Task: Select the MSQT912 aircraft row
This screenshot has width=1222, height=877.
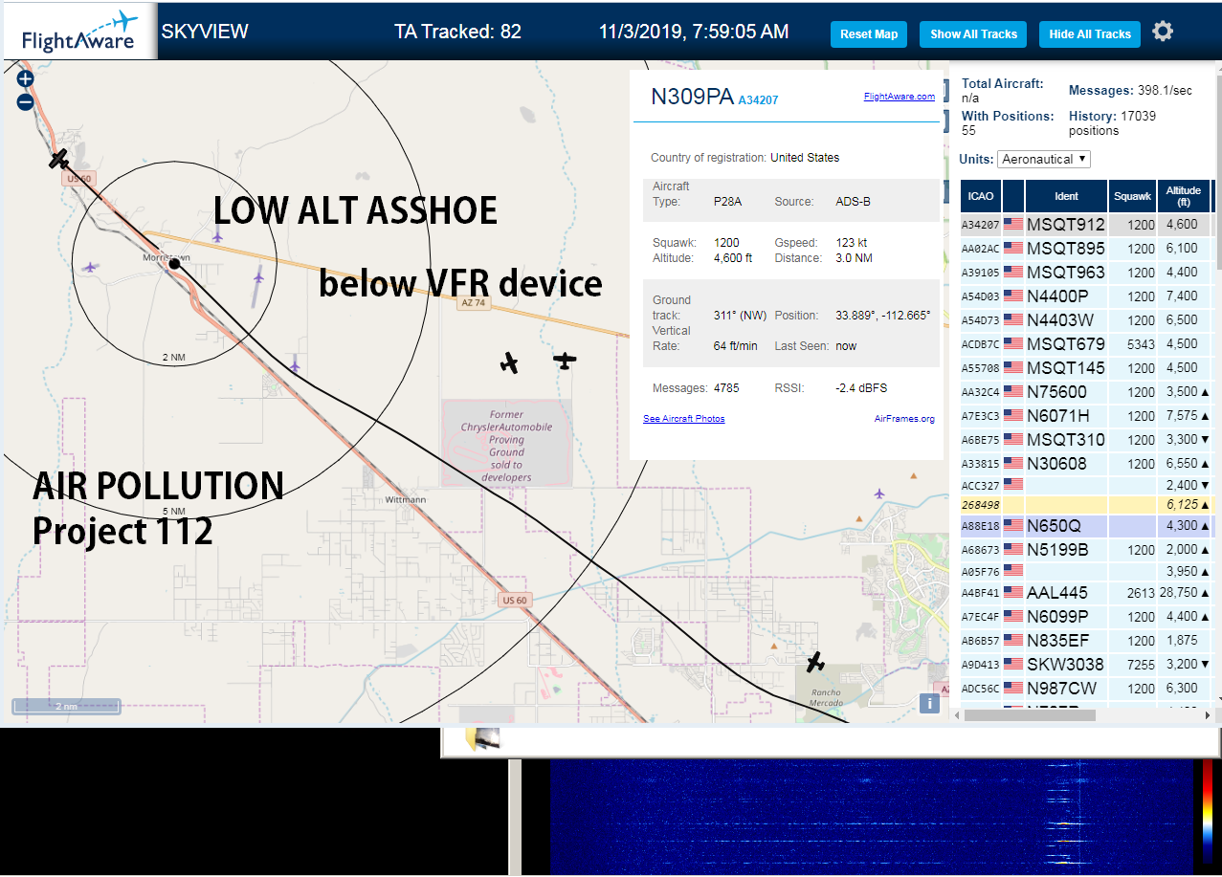Action: coord(1087,225)
